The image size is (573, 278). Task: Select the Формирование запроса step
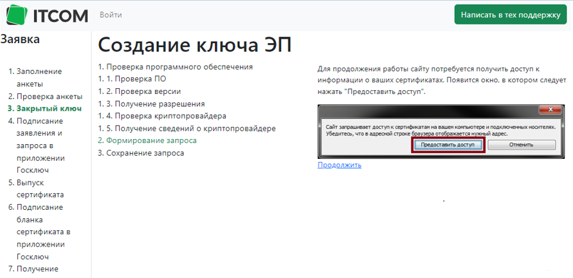point(151,140)
